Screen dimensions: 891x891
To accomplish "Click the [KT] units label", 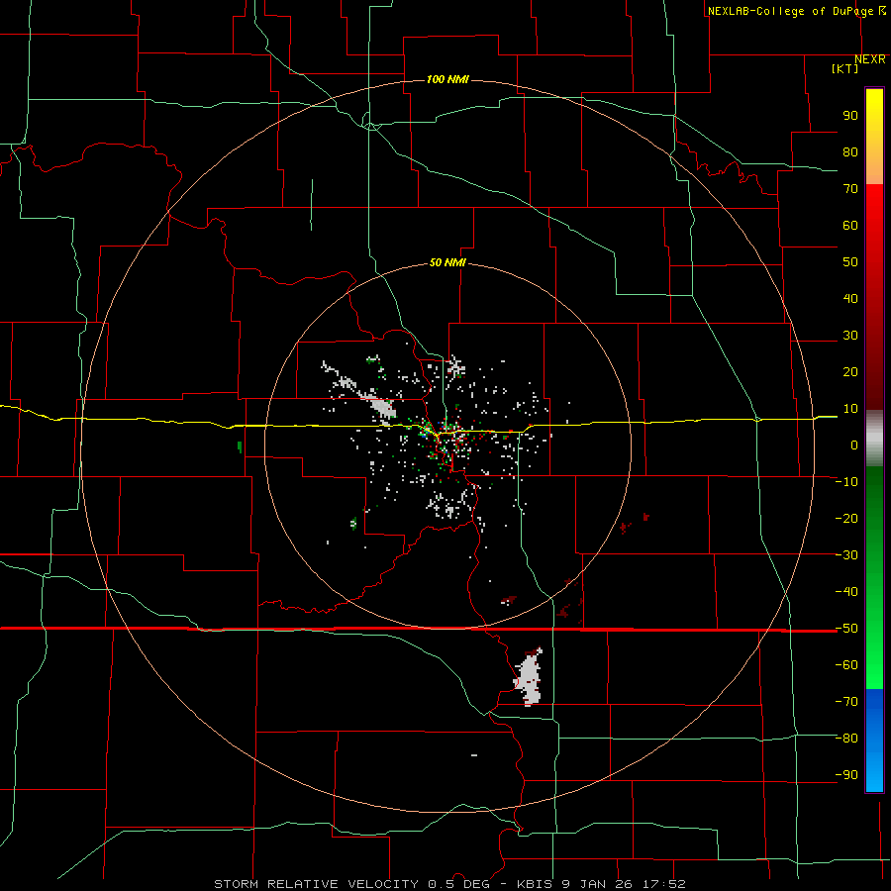I will [x=845, y=68].
